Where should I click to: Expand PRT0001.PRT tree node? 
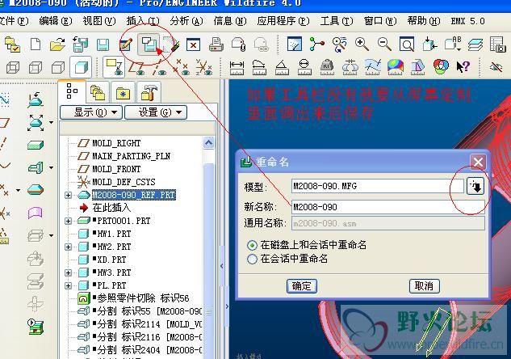pos(68,221)
